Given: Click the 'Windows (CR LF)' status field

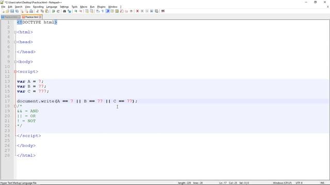Looking at the screenshot, I should click(x=282, y=183).
